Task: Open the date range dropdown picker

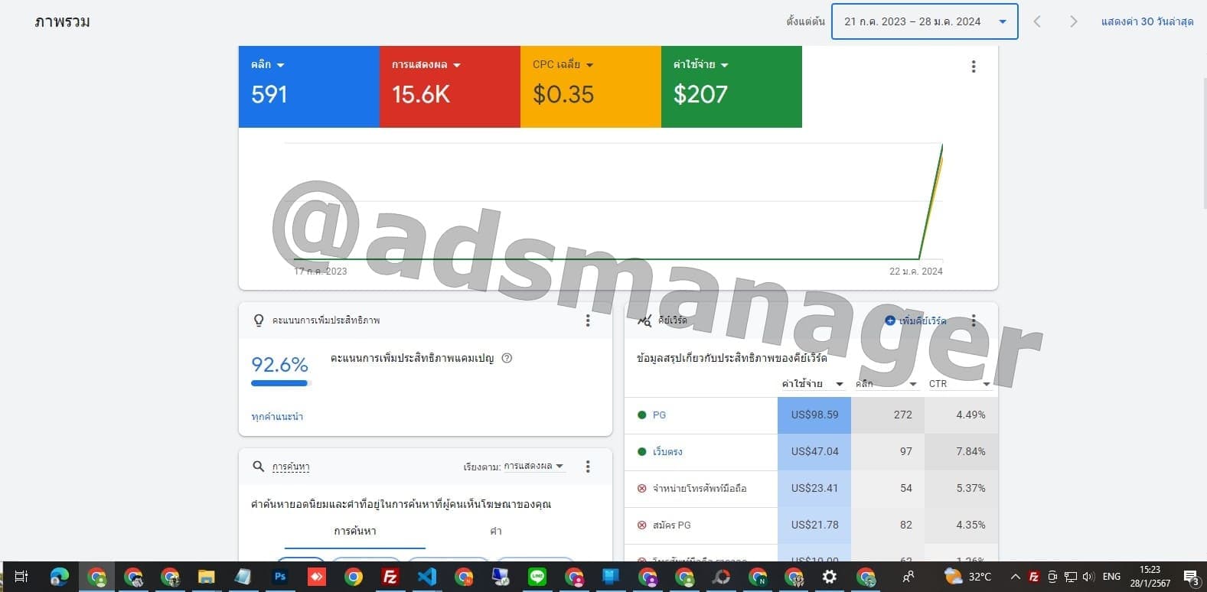Action: 924,21
